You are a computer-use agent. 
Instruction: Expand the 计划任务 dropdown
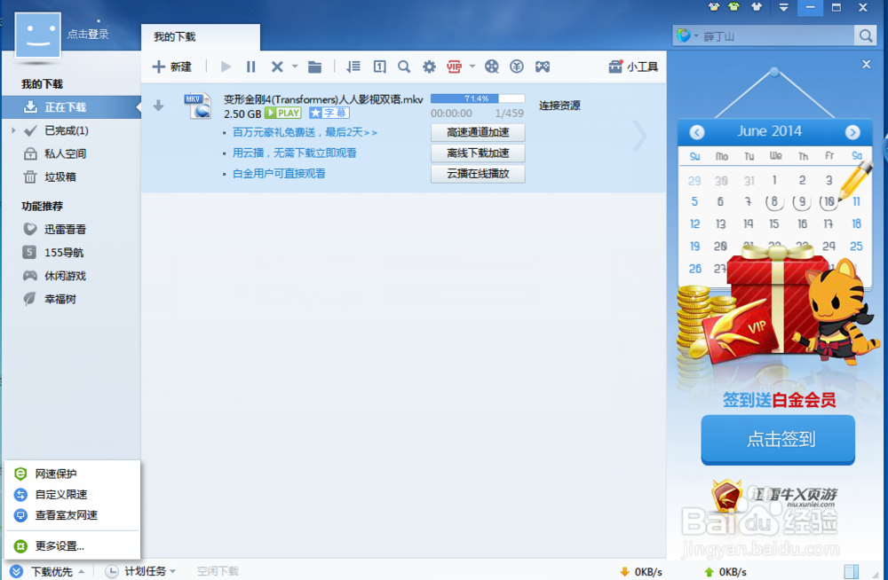[x=140, y=571]
